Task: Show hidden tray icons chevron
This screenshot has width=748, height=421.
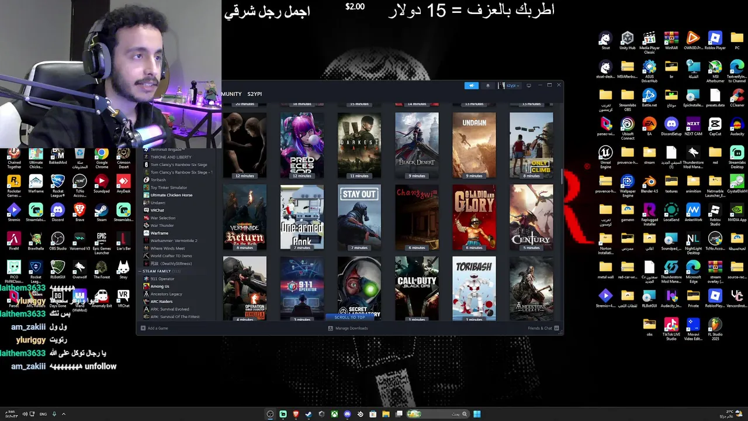Action: click(64, 414)
